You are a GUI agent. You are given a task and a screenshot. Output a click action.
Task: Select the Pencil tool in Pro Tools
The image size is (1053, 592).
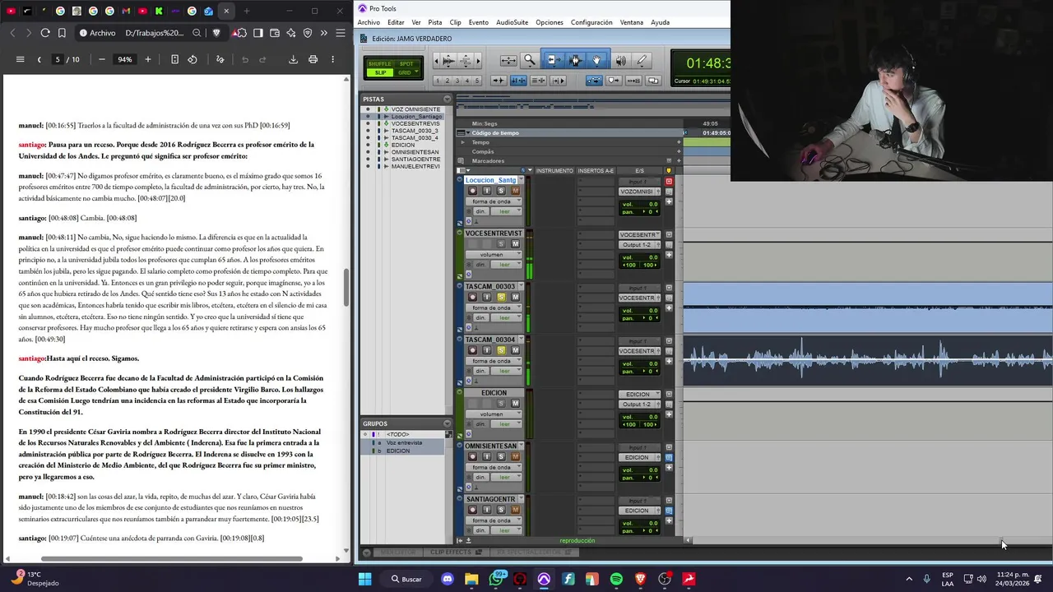click(642, 60)
